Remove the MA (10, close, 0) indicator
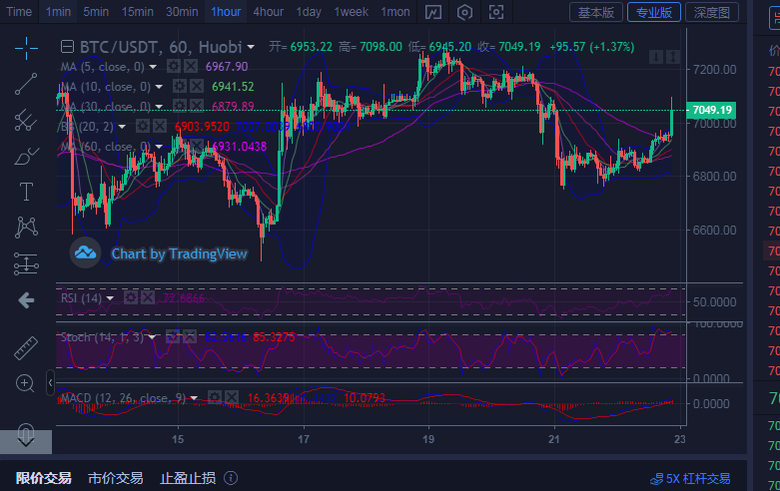Screen dimensions: 780x491 (x=197, y=87)
